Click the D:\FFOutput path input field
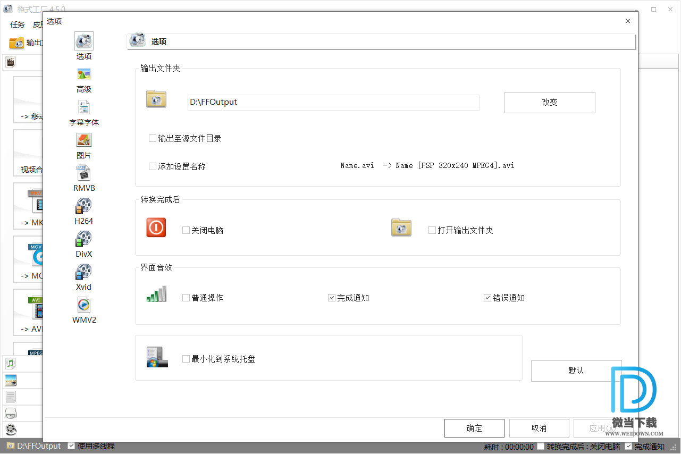Viewport: 681px width, 454px height. [333, 102]
